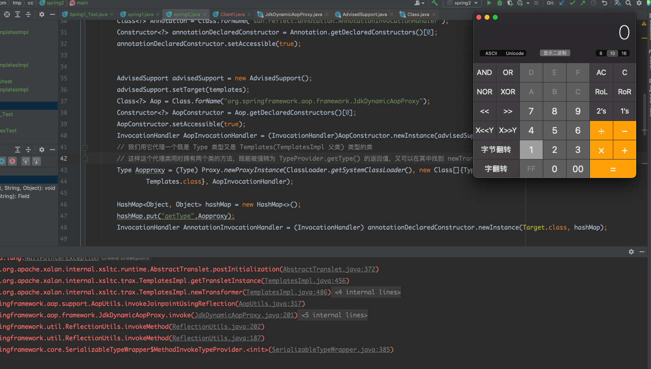The image size is (651, 369).
Task: Click the RoL button in calculator
Action: point(601,92)
